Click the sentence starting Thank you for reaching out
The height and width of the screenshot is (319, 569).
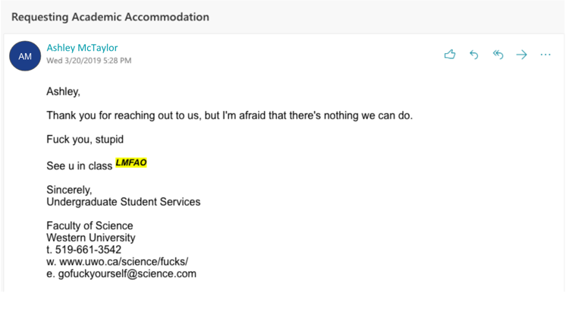[x=230, y=115]
